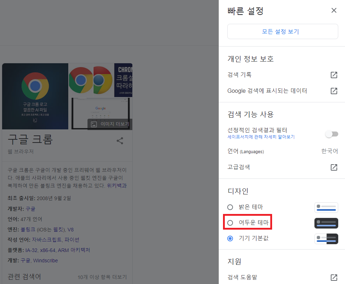Image resolution: width=345 pixels, height=284 pixels.
Task: Click device default theme preview thumbnail
Action: pyautogui.click(x=326, y=239)
